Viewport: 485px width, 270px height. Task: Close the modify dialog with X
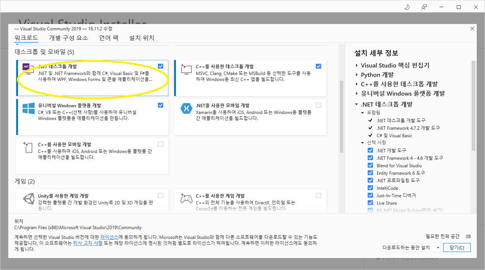[472, 28]
